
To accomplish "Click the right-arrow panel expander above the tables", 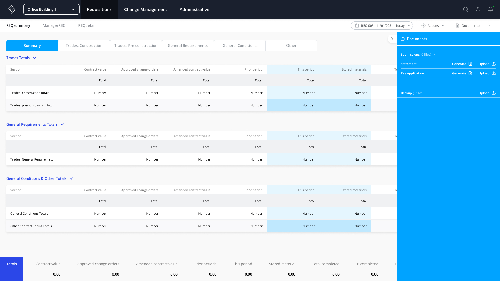I will pos(392,39).
